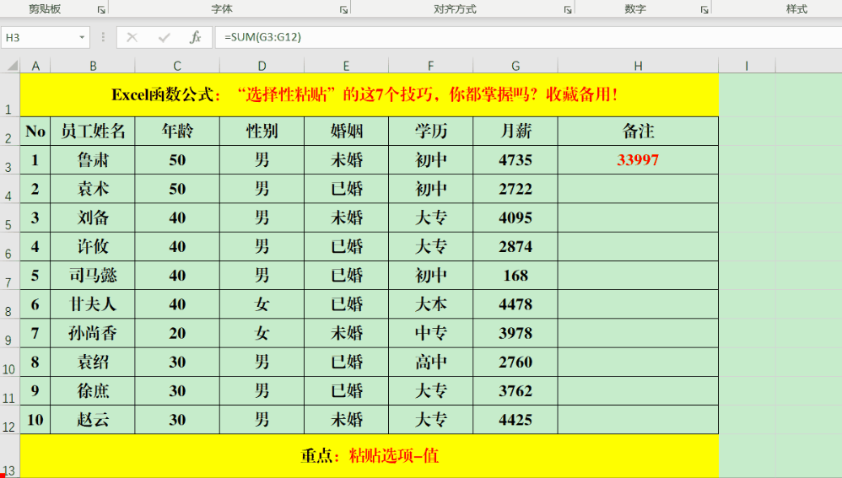
Task: Select the name cell 徐庶
Action: click(93, 391)
